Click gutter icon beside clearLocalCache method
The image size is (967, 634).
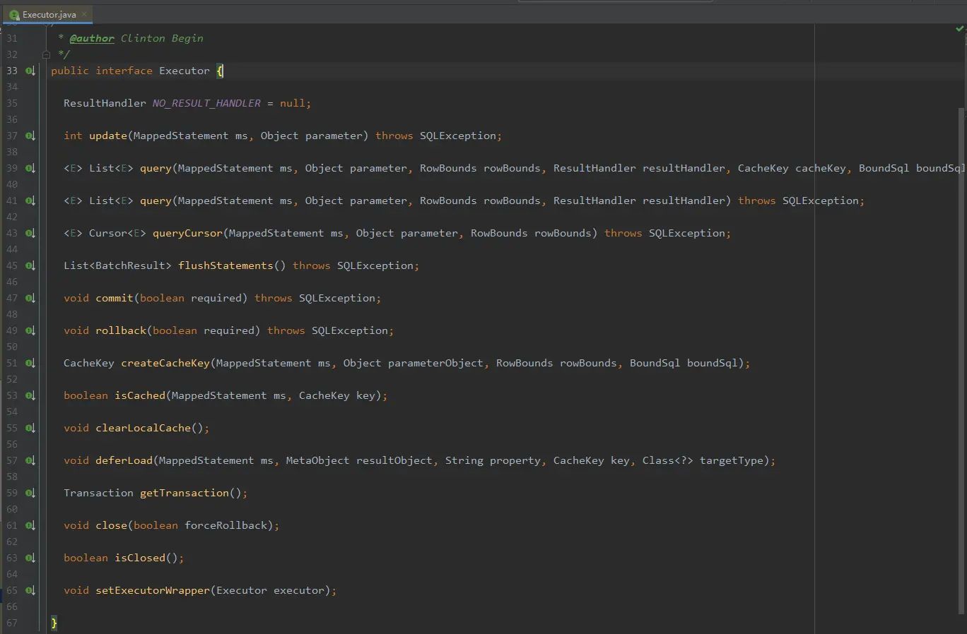[x=30, y=428]
